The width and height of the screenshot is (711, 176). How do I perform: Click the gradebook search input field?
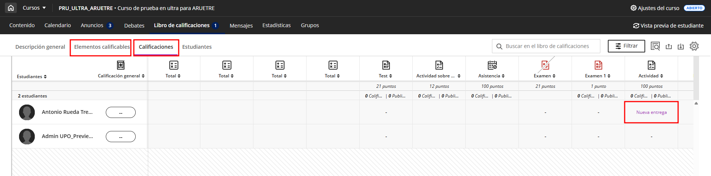pyautogui.click(x=547, y=46)
